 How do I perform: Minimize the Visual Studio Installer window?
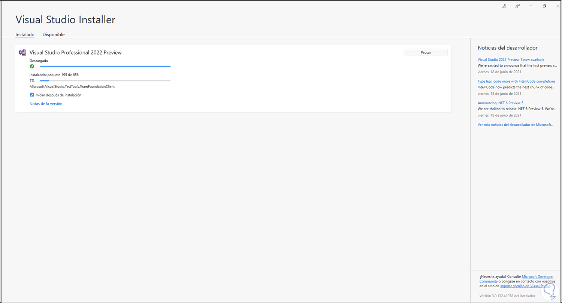pos(531,6)
